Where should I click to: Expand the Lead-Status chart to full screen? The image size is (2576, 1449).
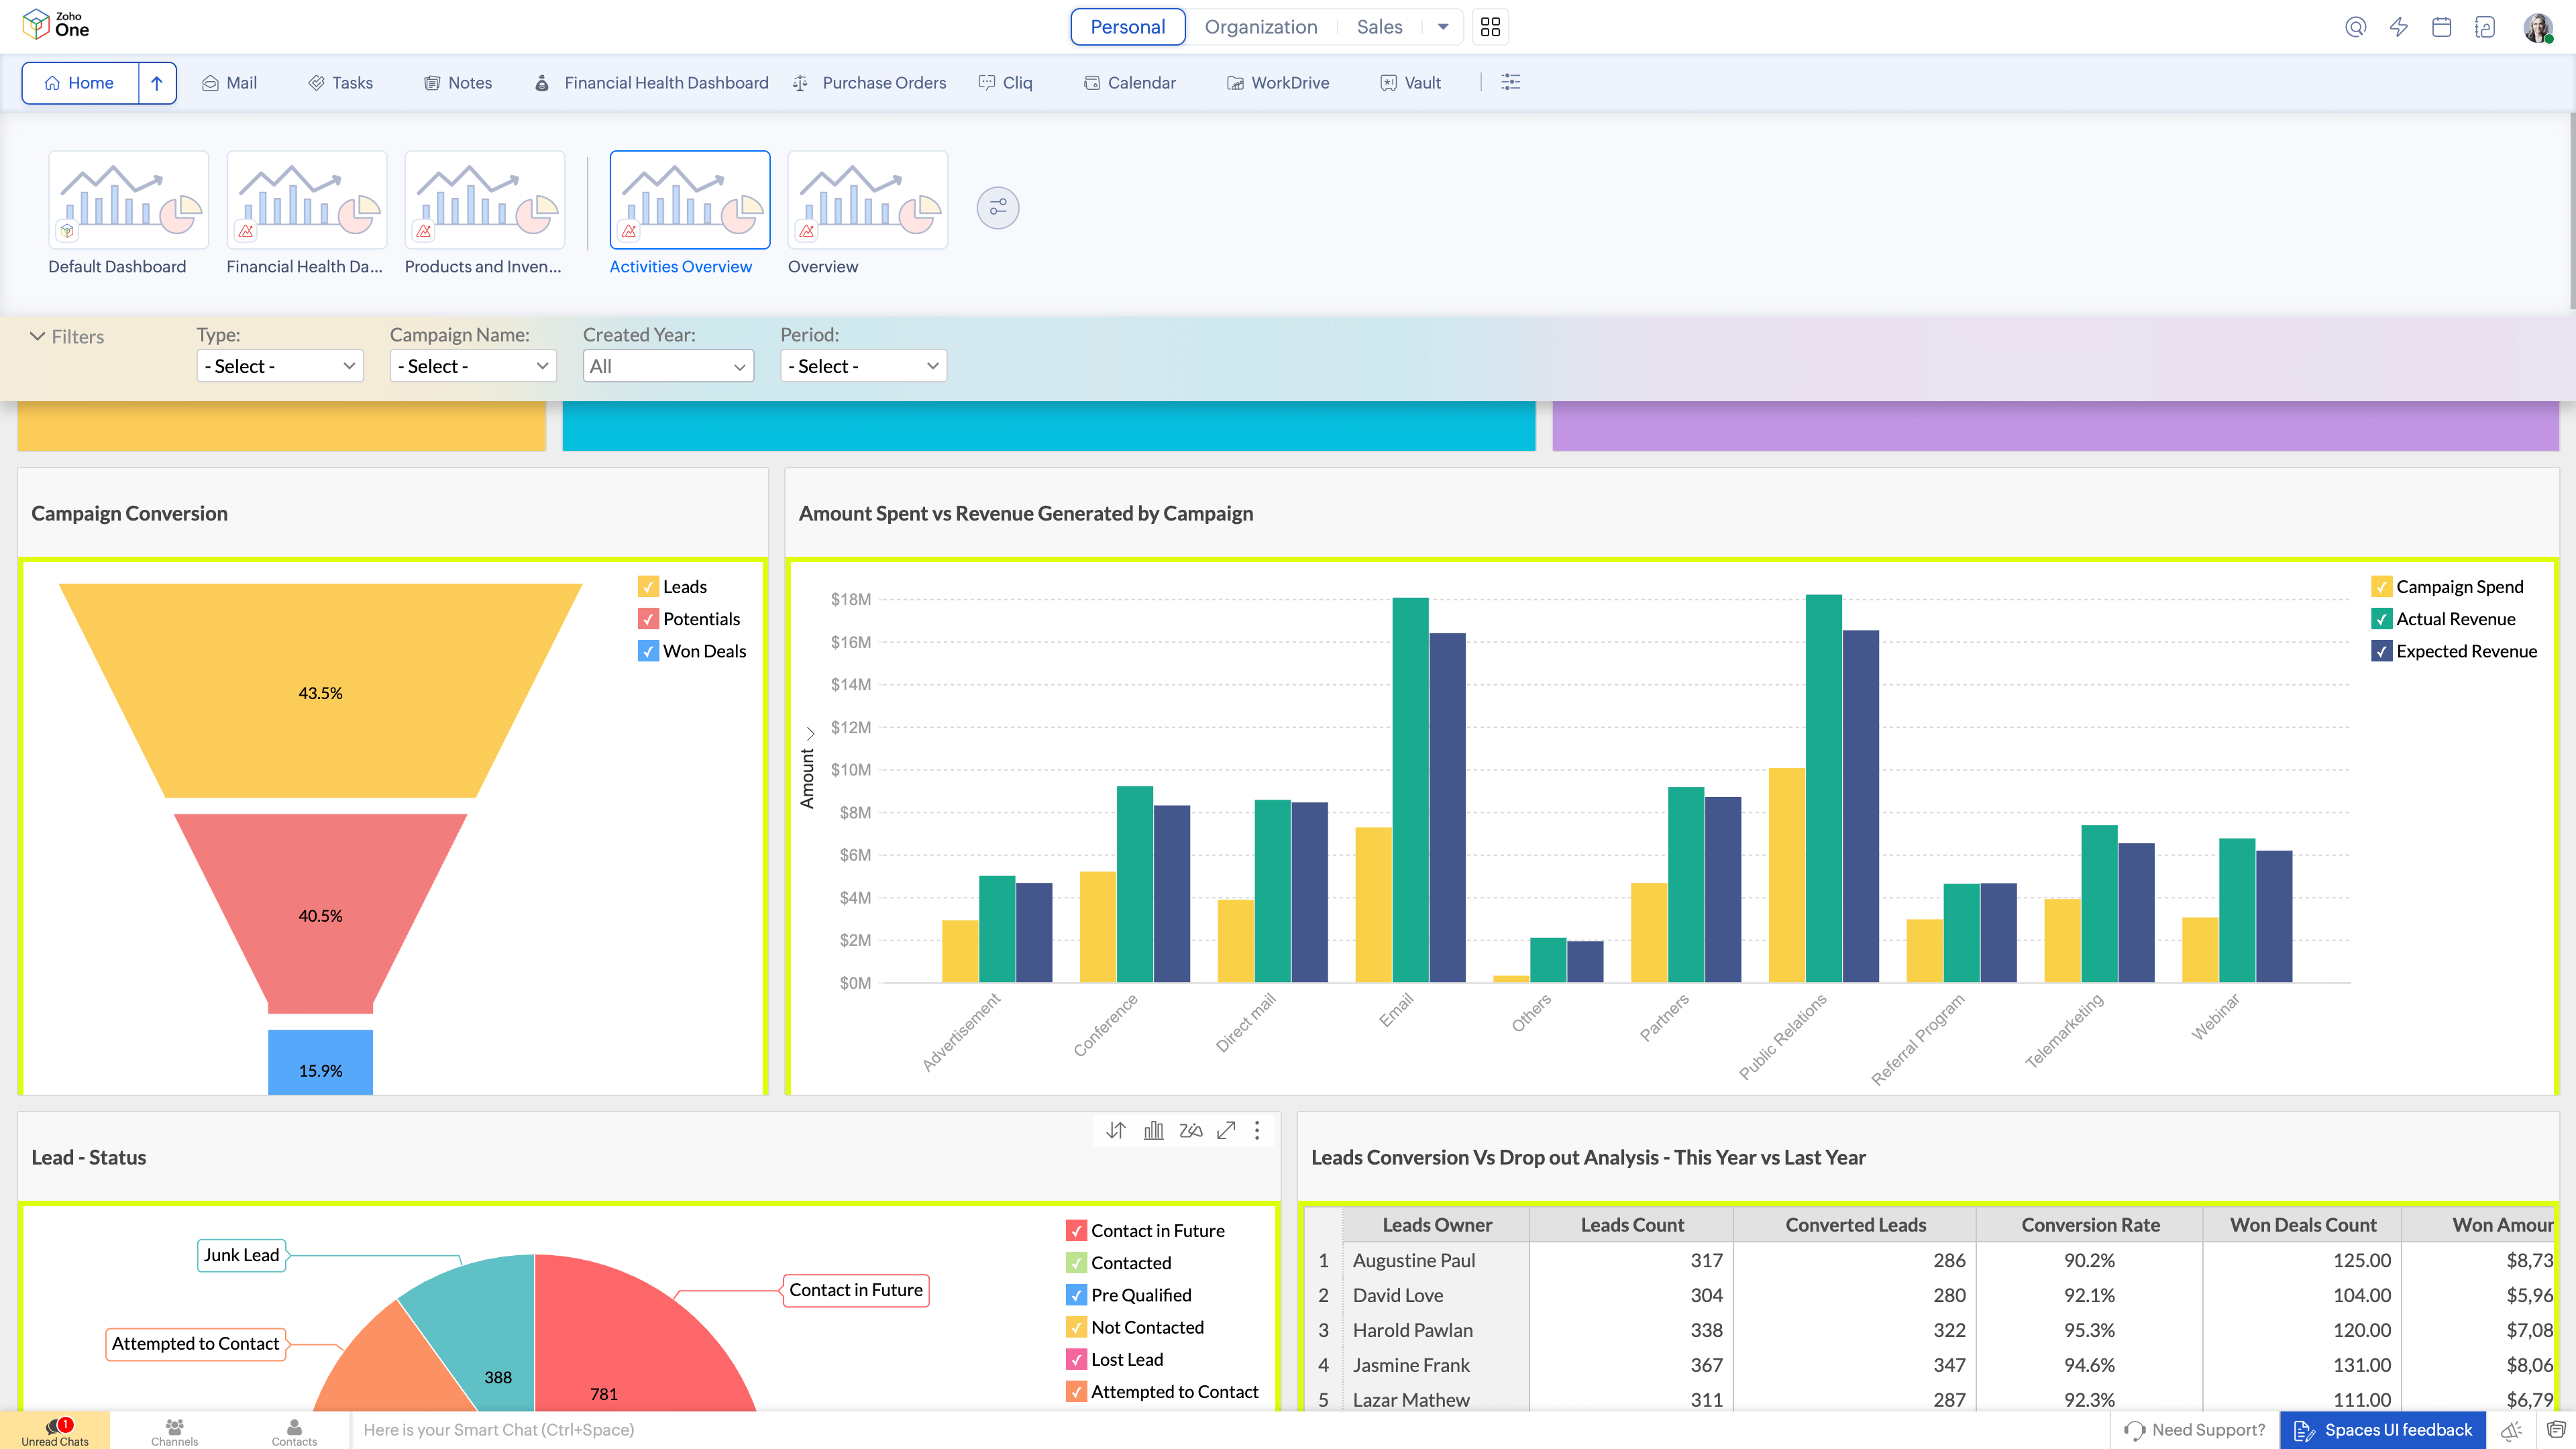(x=1226, y=1130)
